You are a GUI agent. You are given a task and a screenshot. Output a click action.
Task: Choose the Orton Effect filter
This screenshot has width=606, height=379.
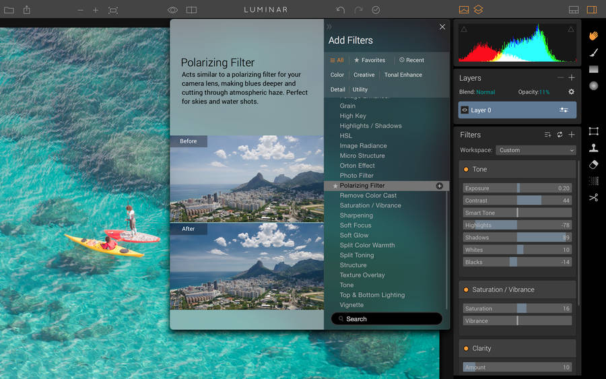tap(357, 166)
